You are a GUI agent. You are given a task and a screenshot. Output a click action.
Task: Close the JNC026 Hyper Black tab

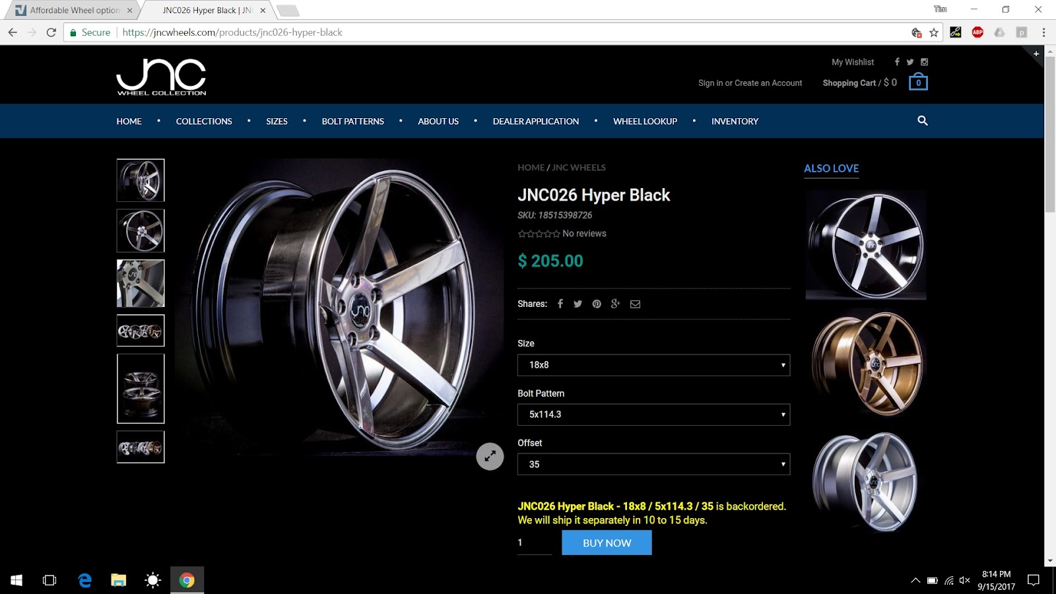click(x=263, y=11)
